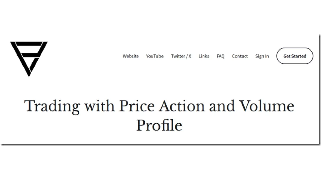Click the heading Trading with Price Action
Screen dimensions: 321x180
tap(159, 105)
